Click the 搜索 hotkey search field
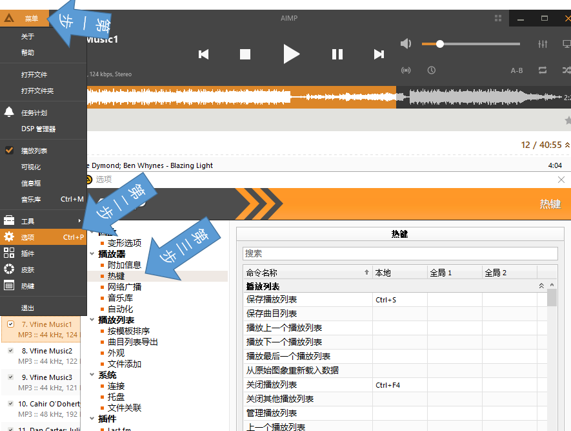This screenshot has width=571, height=431. click(x=400, y=253)
